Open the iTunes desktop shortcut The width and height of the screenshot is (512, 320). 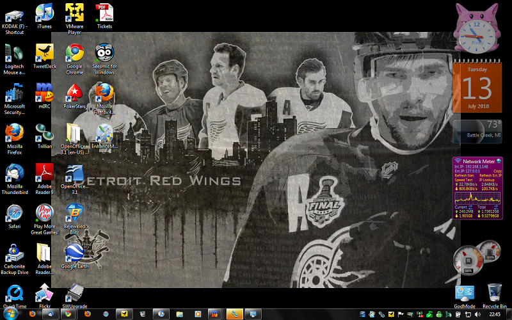click(45, 17)
